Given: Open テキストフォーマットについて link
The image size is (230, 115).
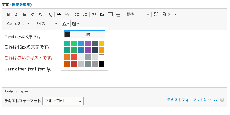Looking at the screenshot, I should pyautogui.click(x=193, y=100).
